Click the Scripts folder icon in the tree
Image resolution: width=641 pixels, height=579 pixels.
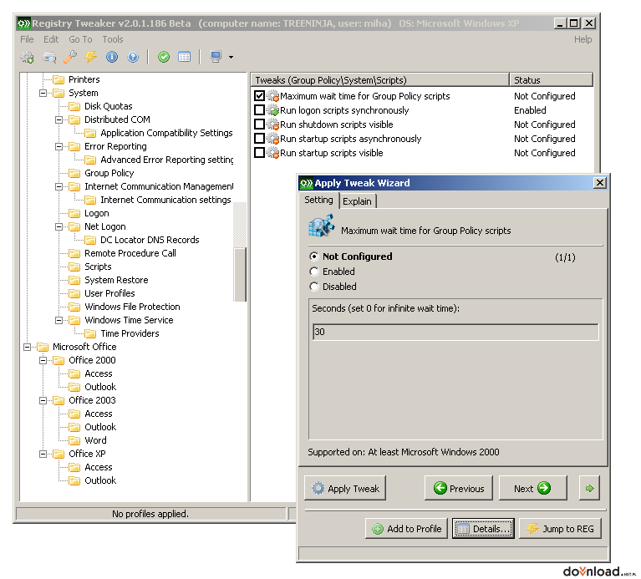[74, 267]
